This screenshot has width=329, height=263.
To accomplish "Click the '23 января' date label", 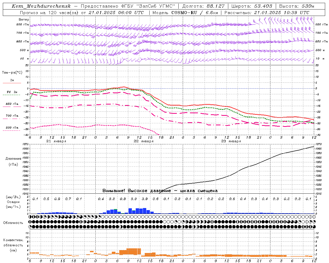I will click(x=231, y=141).
